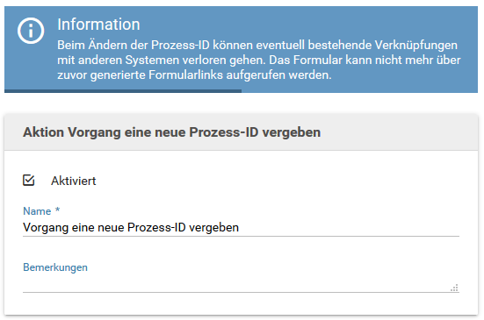Screen dimensions: 484x320
Task: Click the dotted resize grip of the Bemerkungen field
Action: [454, 288]
